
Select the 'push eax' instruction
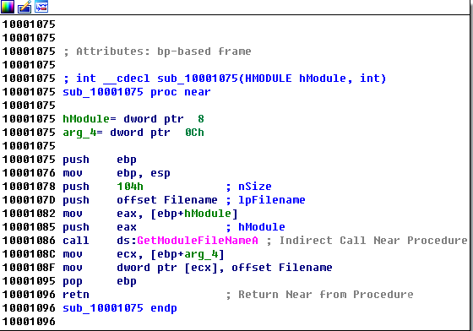[100, 227]
